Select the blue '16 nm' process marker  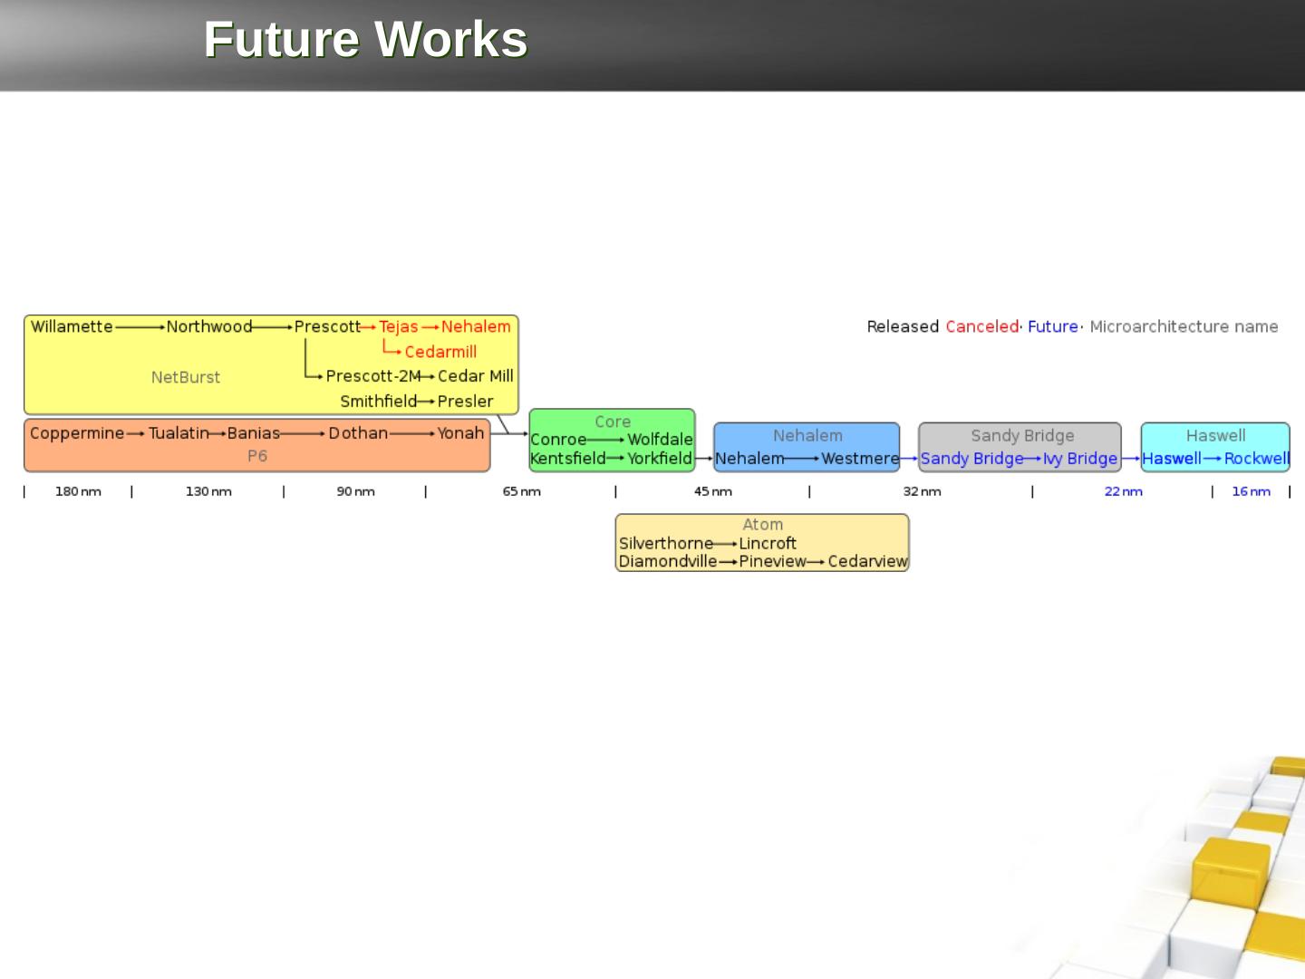point(1252,491)
